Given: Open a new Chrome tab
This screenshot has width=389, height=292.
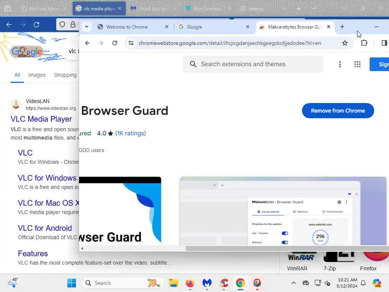Looking at the screenshot, I should 342,27.
